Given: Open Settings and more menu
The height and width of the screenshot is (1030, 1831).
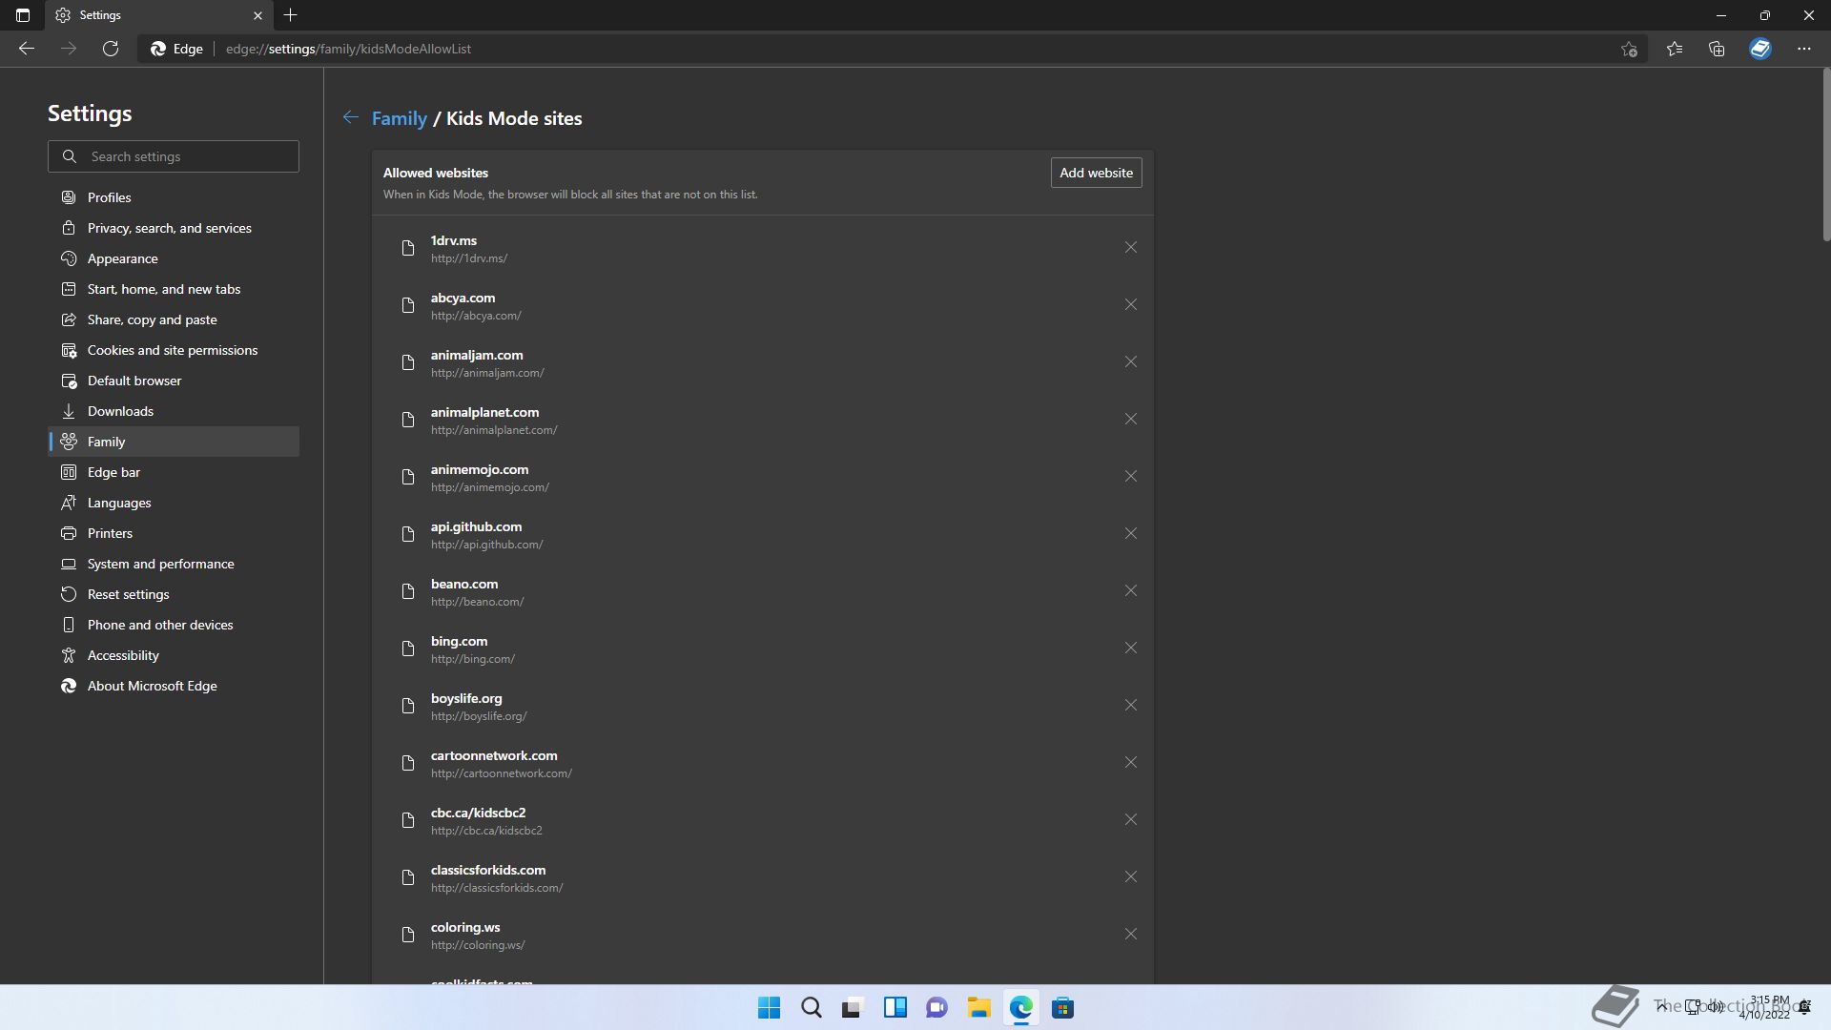Looking at the screenshot, I should tap(1804, 49).
